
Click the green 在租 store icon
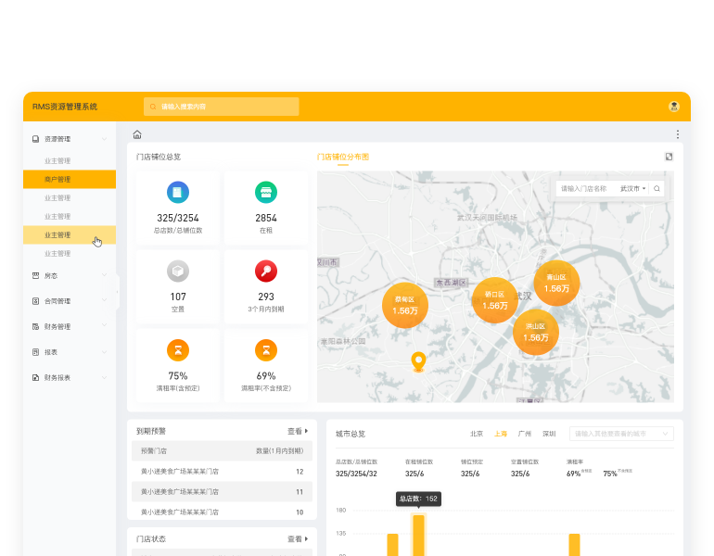click(266, 192)
